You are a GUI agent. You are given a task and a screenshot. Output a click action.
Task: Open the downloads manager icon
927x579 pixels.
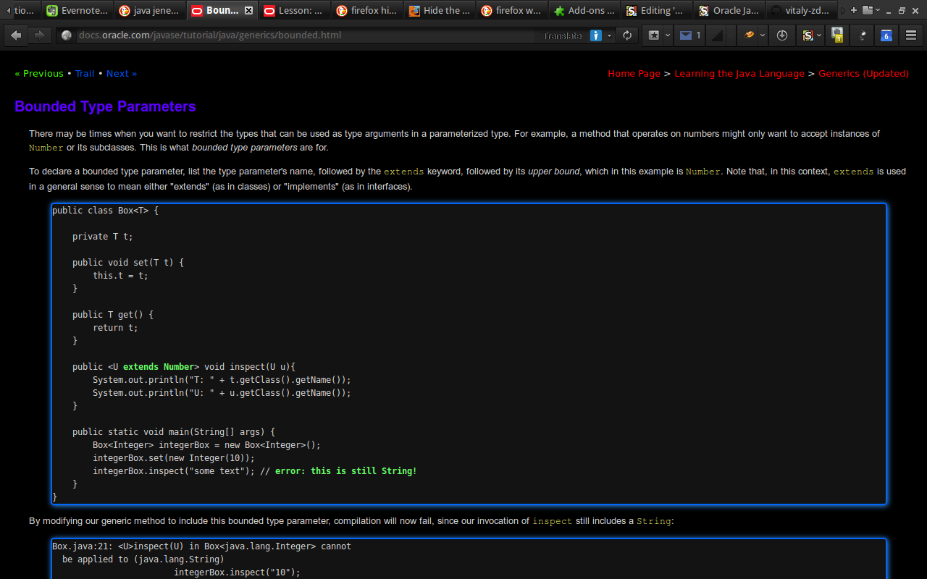pos(781,35)
